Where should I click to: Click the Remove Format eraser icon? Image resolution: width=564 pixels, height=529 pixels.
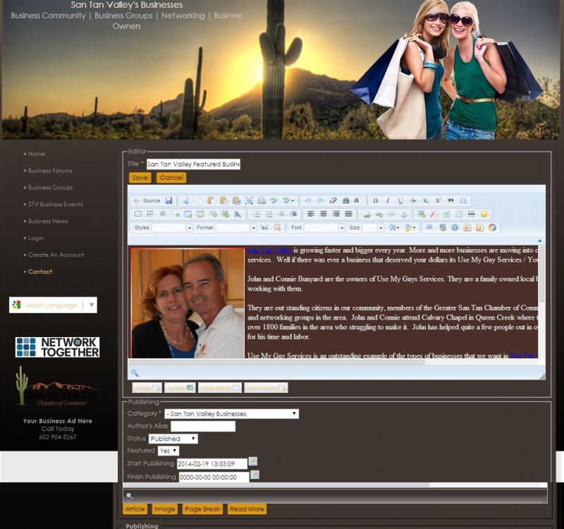333,201
